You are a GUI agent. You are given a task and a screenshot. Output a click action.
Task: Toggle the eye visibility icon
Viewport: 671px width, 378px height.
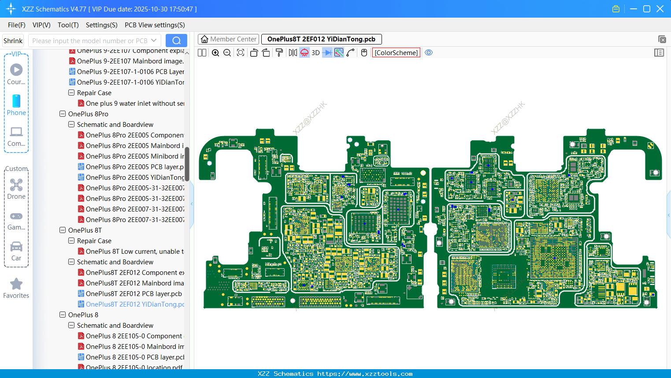[x=429, y=53]
